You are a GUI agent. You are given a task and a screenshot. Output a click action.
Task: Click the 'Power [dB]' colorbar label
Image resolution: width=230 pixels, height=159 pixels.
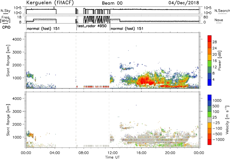coord(219,61)
